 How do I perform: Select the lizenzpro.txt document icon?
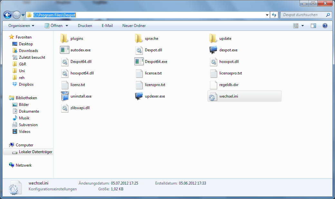pos(139,85)
